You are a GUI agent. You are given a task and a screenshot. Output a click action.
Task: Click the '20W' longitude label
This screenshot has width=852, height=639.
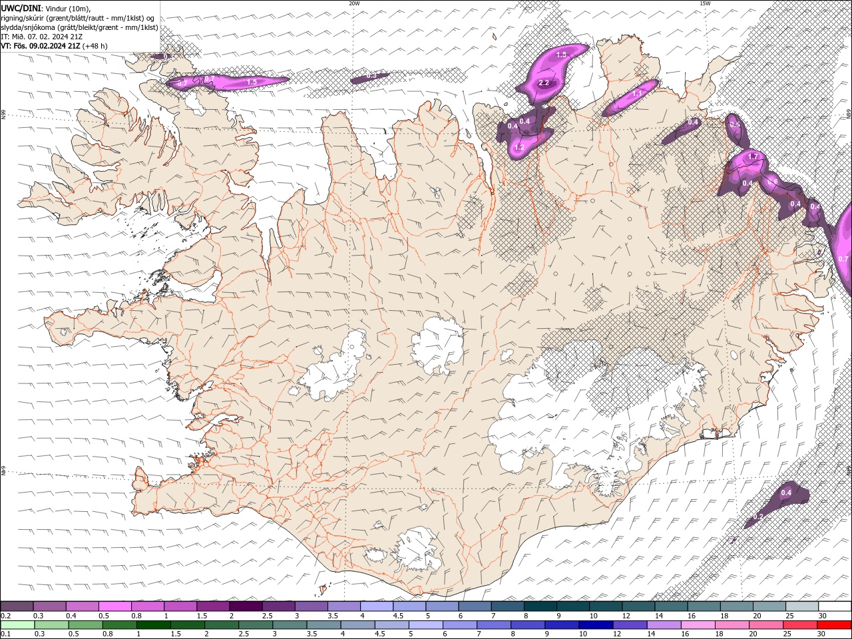[354, 3]
